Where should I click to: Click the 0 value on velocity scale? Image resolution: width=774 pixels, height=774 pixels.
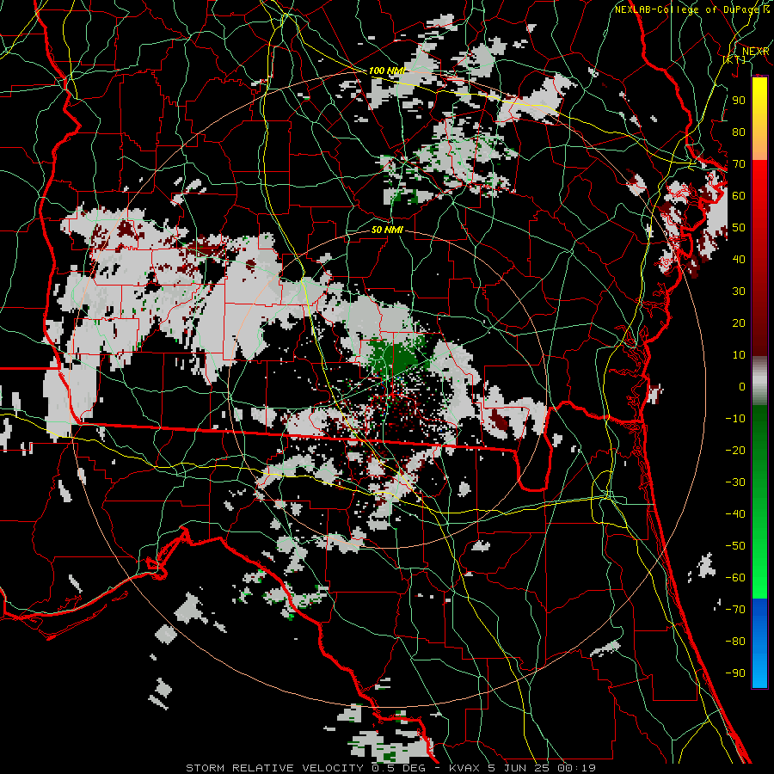click(742, 386)
